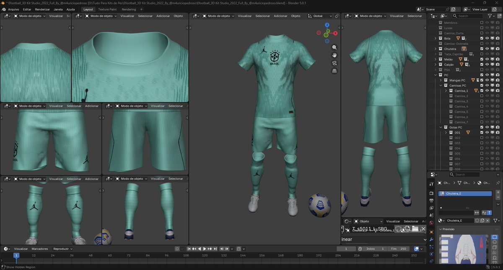Viewport: 503px width, 270px height.
Task: Click the Blender logo menu icon
Action: (4, 9)
